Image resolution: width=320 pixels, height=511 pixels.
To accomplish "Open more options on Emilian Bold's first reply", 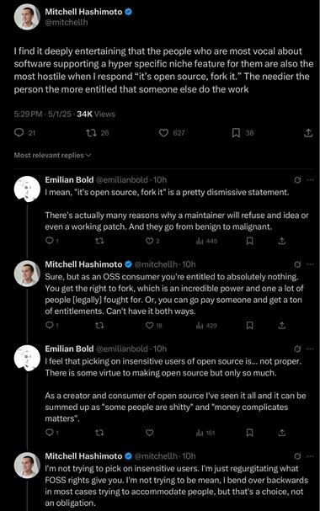I will click(x=310, y=180).
